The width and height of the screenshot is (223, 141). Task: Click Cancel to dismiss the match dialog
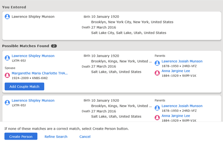coord(85,137)
